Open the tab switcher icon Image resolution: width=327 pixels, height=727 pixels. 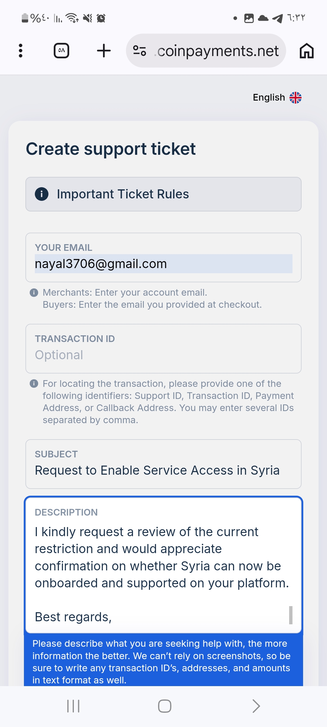(x=61, y=51)
